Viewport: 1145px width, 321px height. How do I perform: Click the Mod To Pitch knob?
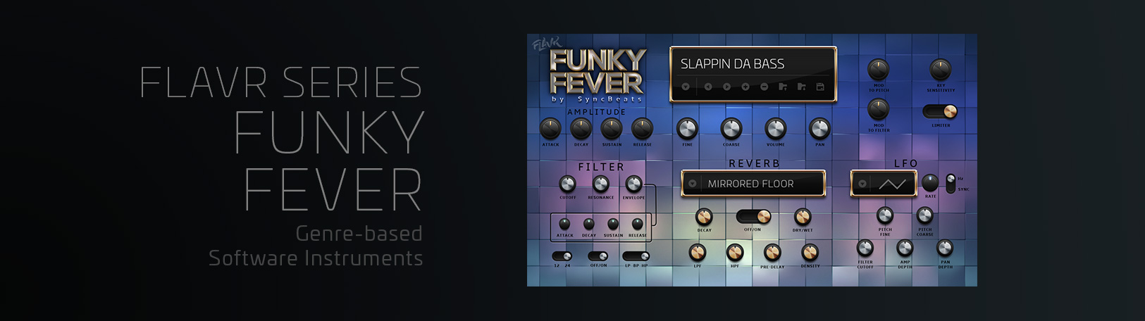tap(878, 70)
